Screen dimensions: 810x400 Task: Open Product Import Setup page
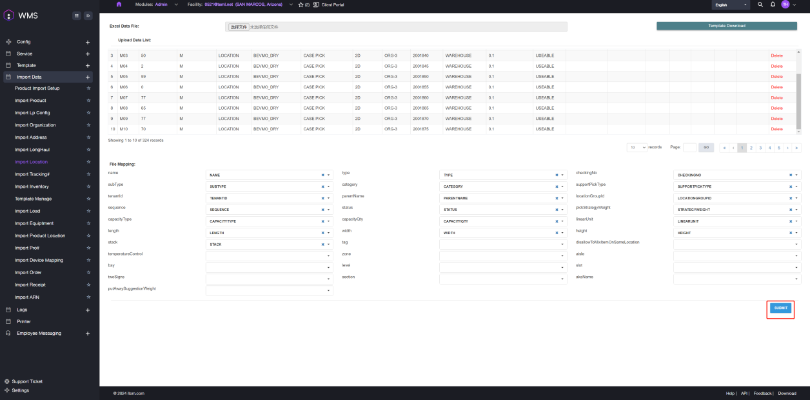coord(37,88)
